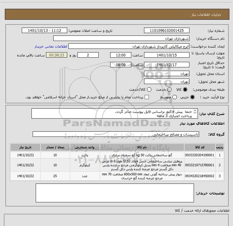Click the request creator field ایرج میکائیلی
Screen dimensions: 233x226
[x=129, y=46]
